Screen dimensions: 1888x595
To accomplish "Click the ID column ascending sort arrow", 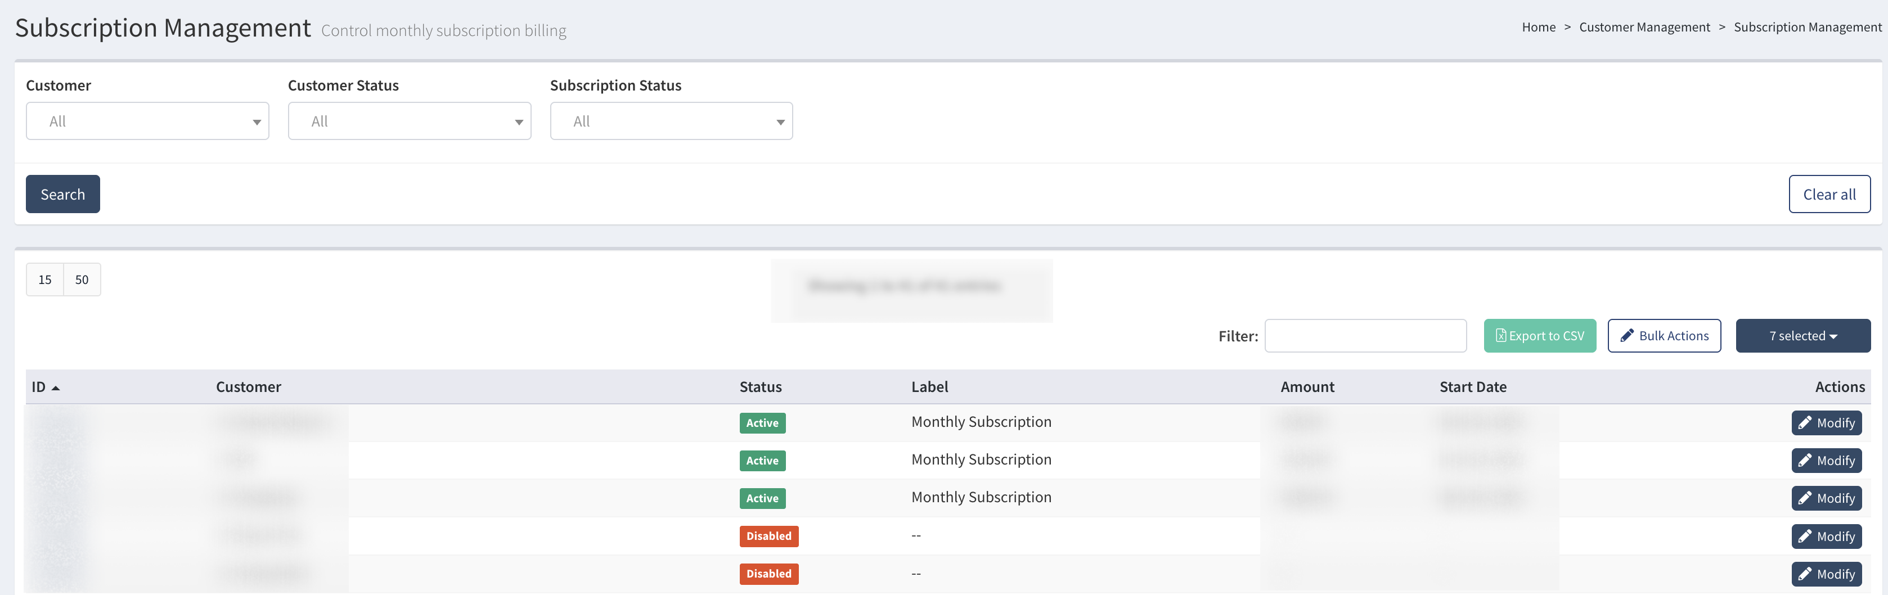I will 56,387.
